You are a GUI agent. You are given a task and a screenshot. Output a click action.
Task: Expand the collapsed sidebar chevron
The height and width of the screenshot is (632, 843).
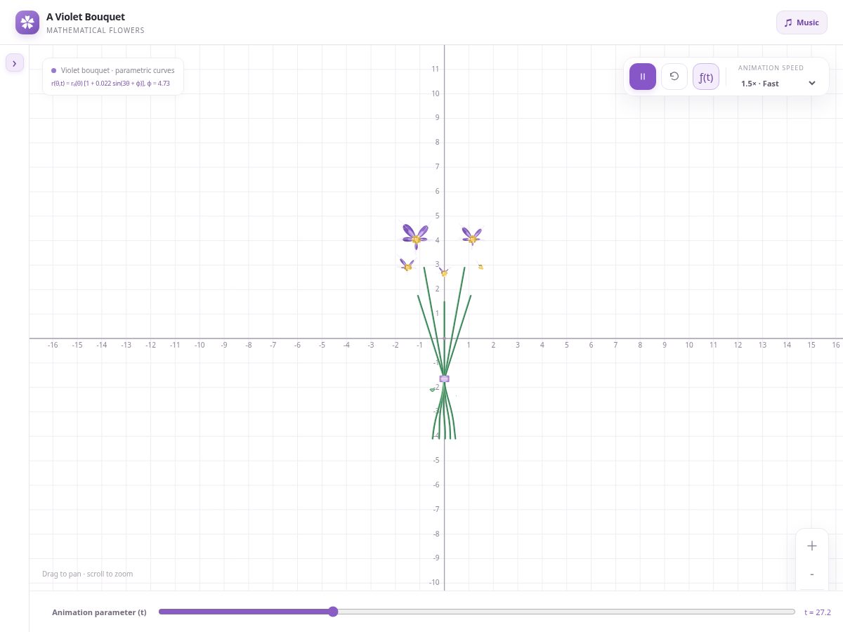point(15,63)
